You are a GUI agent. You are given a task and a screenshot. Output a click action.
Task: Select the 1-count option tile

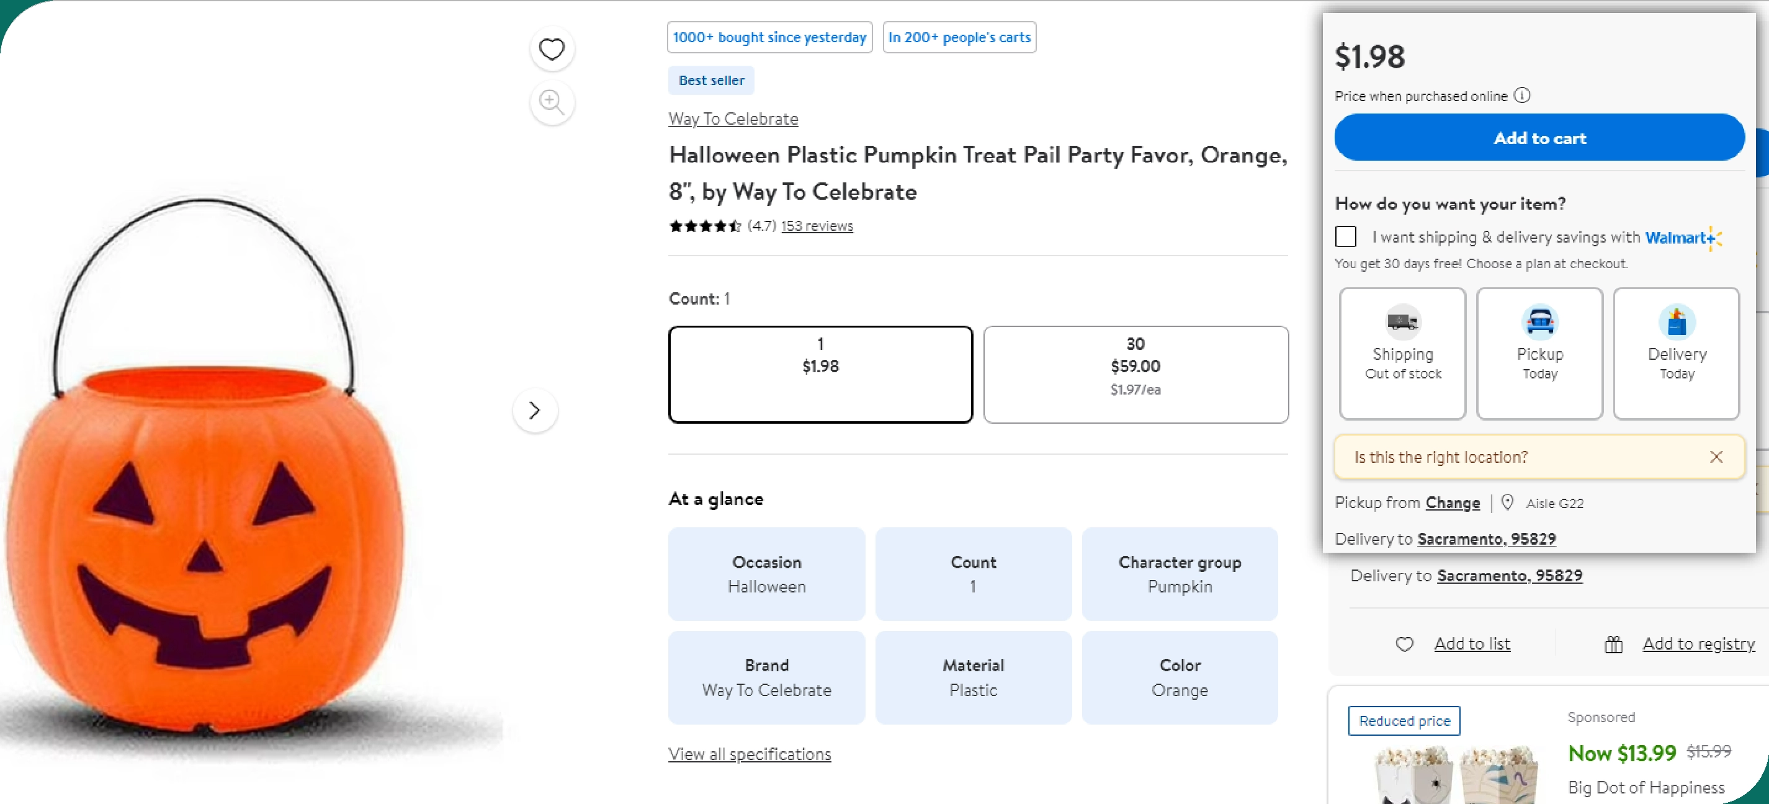pyautogui.click(x=821, y=373)
